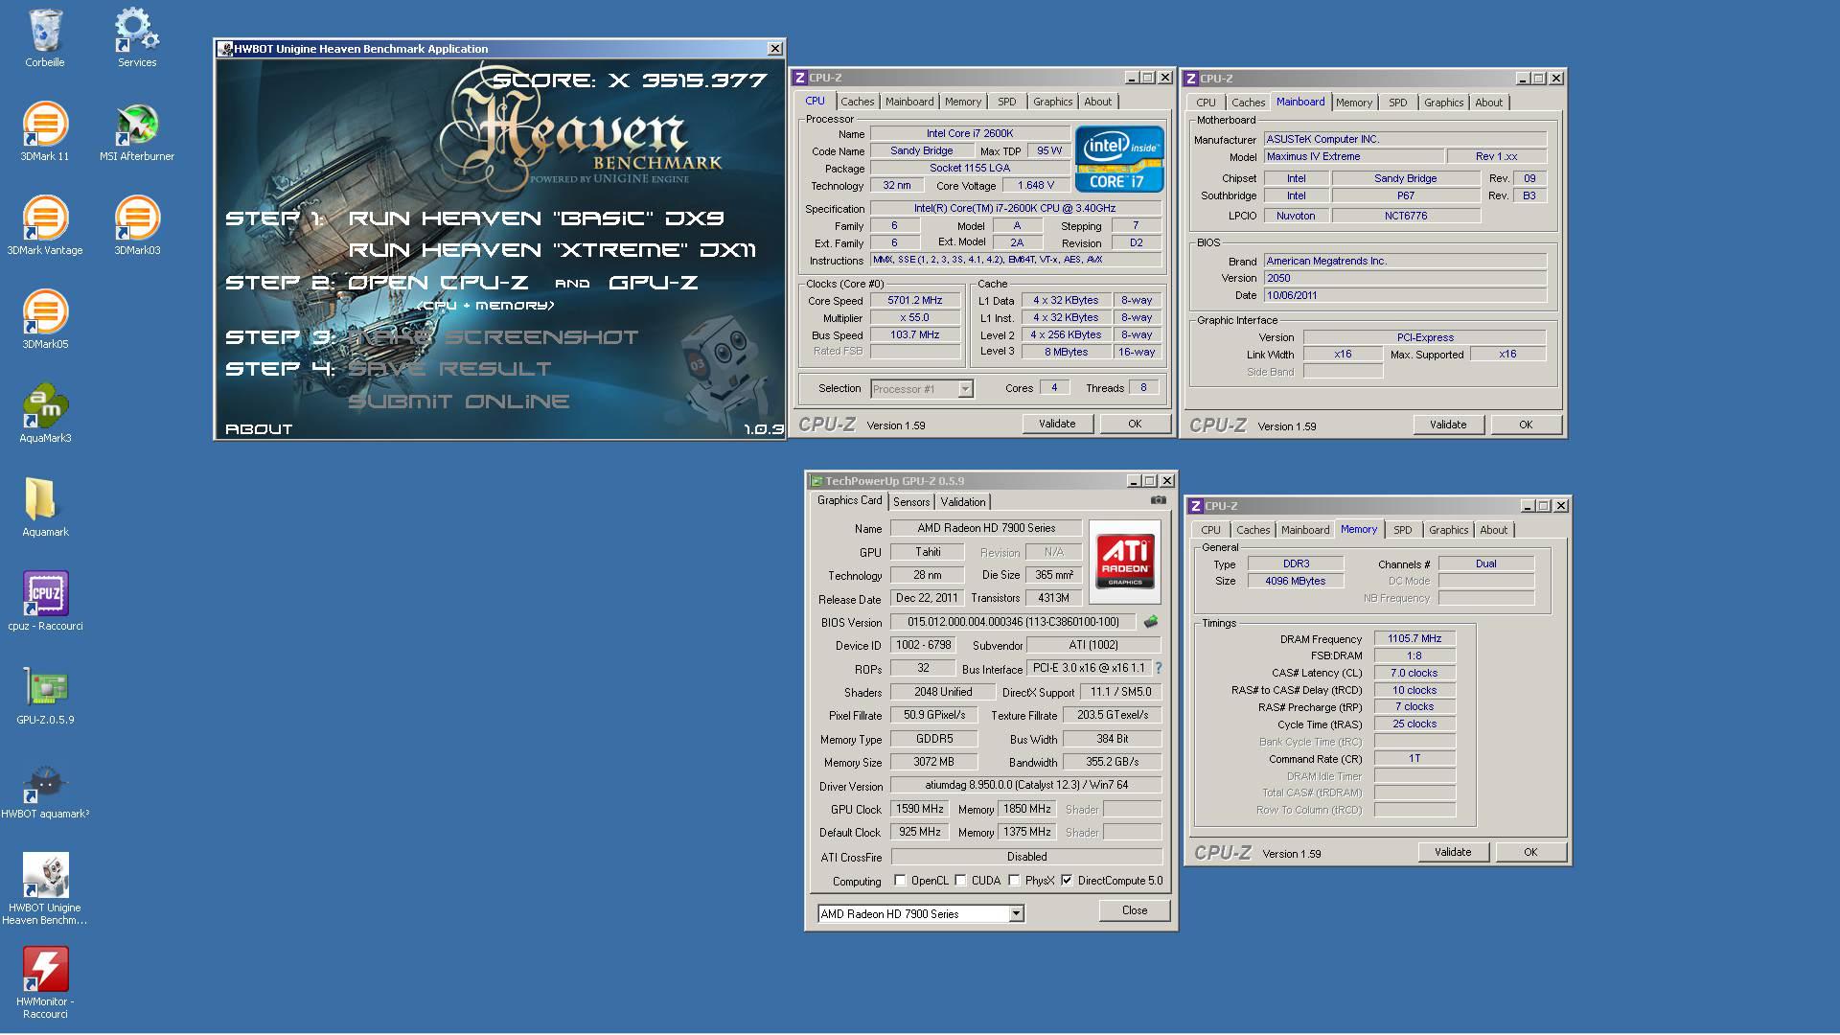1840x1035 pixels.
Task: Launch the HWBOT aquamark³ shortcut
Action: pos(45,790)
